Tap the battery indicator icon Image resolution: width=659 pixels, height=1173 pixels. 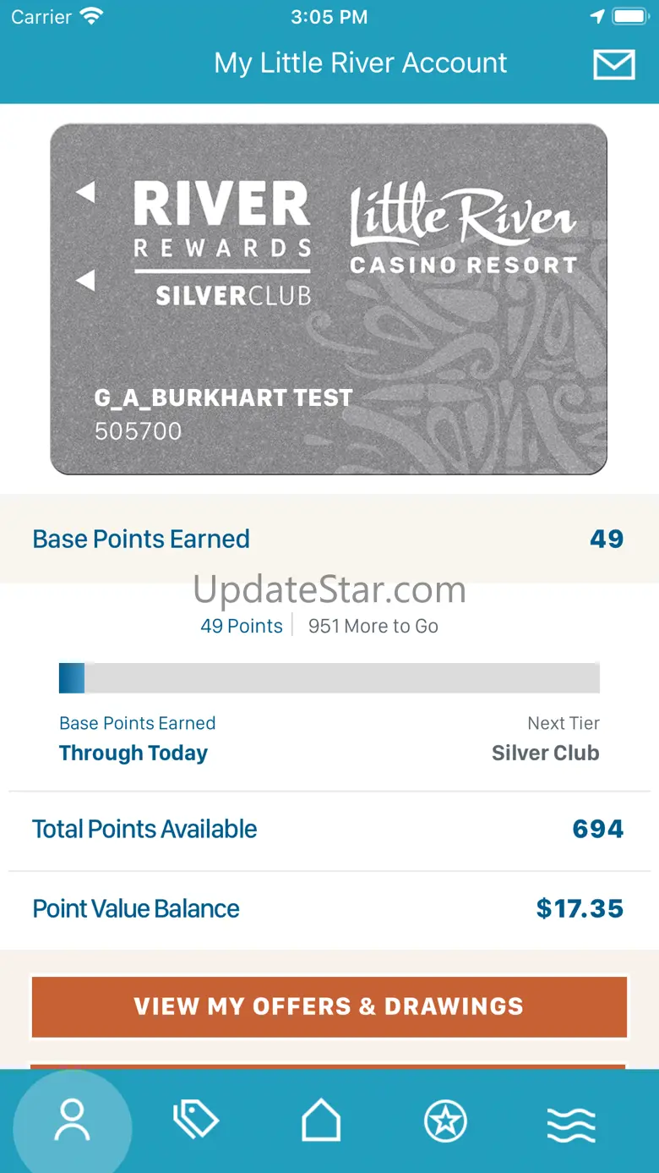tap(630, 16)
